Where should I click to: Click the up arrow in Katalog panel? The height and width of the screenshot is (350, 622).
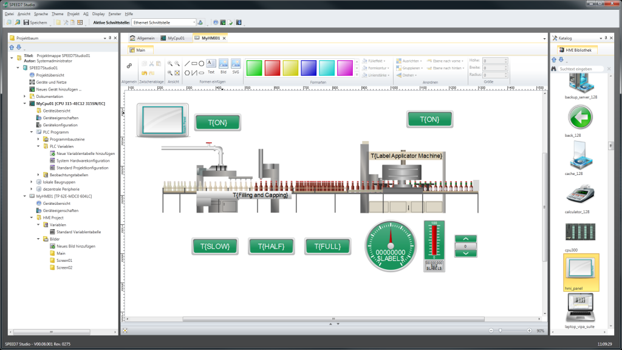(x=554, y=60)
